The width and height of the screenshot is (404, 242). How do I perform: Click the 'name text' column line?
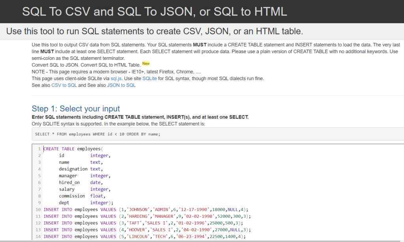[81, 162]
